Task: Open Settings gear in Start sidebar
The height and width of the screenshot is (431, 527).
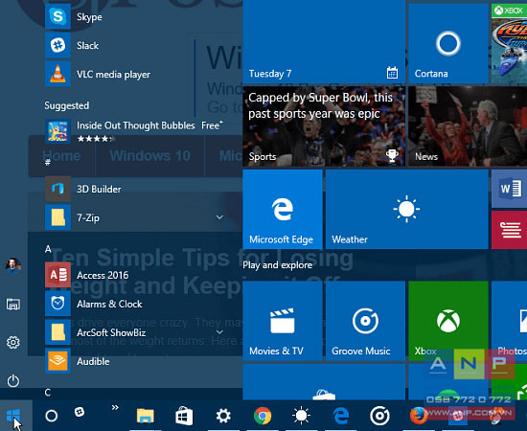Action: click(13, 343)
